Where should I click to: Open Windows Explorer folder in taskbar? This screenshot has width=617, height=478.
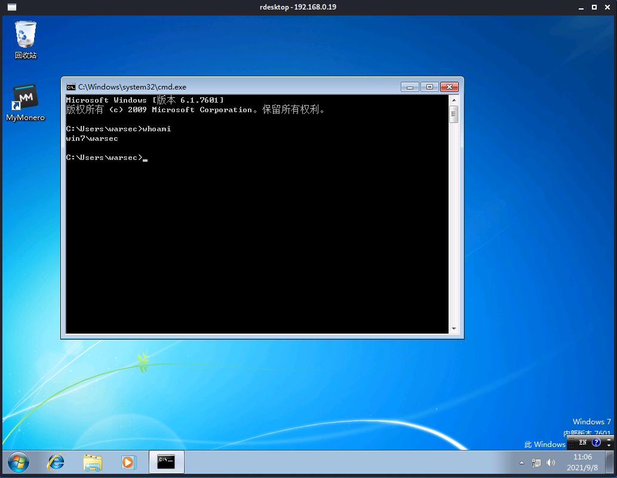pyautogui.click(x=93, y=462)
